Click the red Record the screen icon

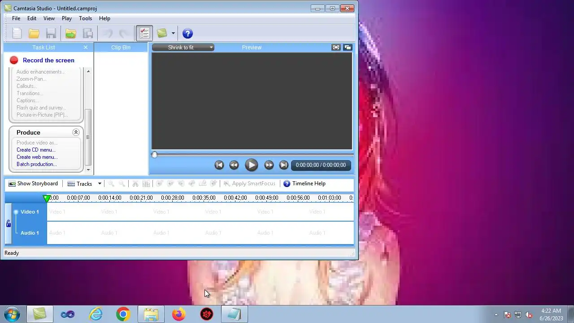click(x=14, y=60)
